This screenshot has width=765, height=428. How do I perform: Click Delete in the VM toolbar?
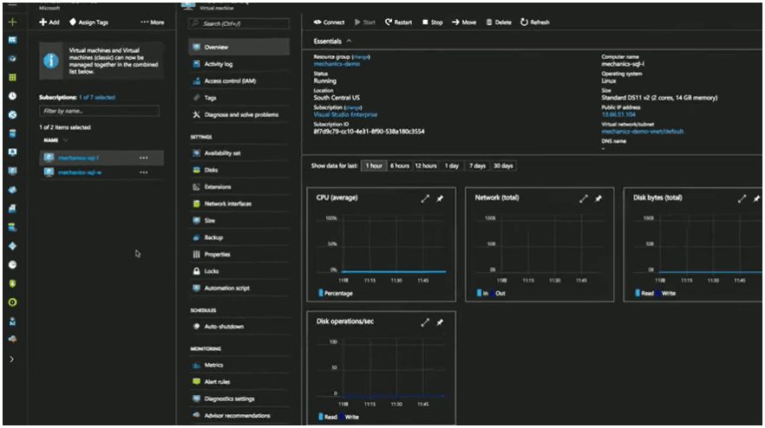[499, 22]
